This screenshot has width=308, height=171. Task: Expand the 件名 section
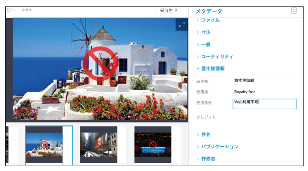[205, 134]
